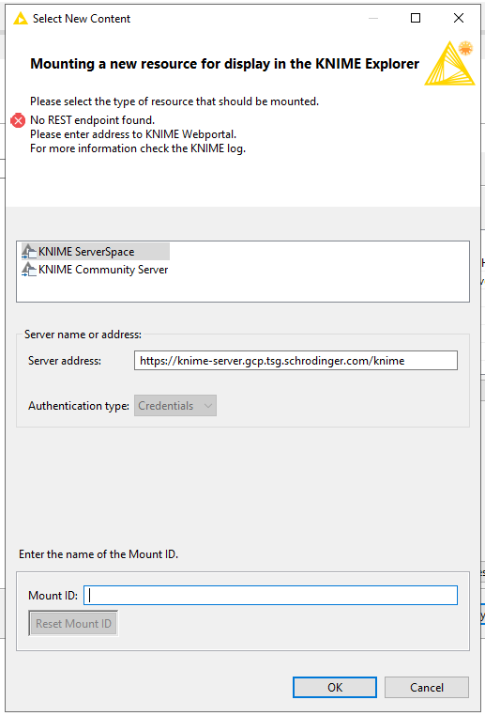Click the Reset Mount ID button
485x716 pixels.
(x=73, y=623)
